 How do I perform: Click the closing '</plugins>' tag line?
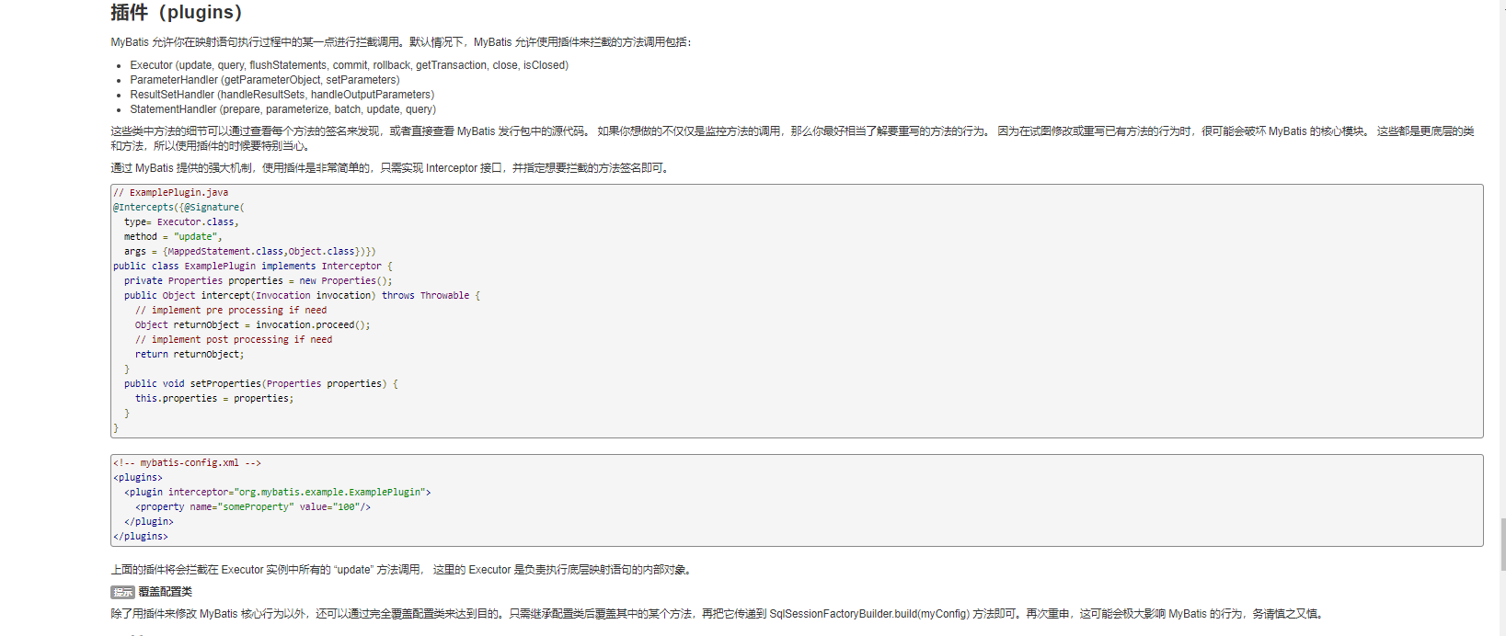click(141, 537)
